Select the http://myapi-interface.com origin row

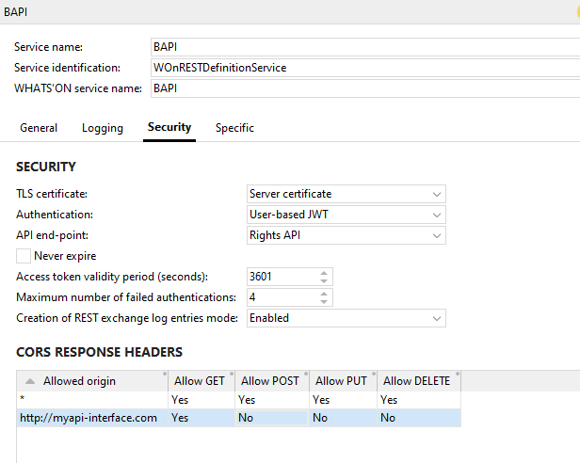89,418
